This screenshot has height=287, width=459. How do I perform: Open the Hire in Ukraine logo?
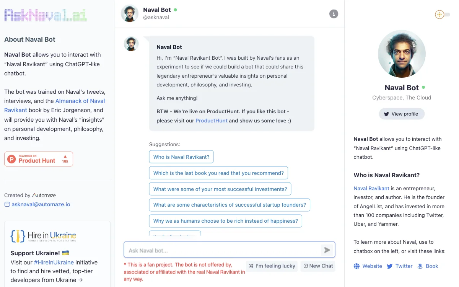tap(43, 236)
